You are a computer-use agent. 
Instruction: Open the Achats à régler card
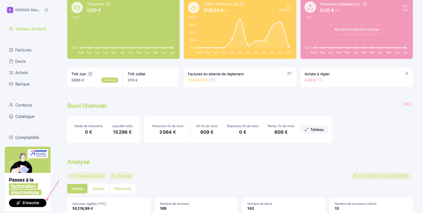357,77
